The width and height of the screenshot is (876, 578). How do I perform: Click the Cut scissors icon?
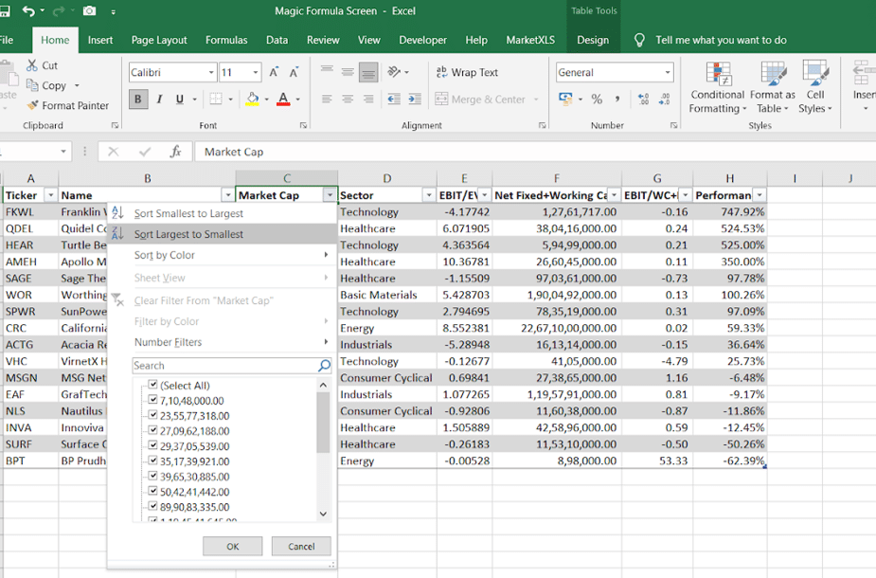pos(32,65)
